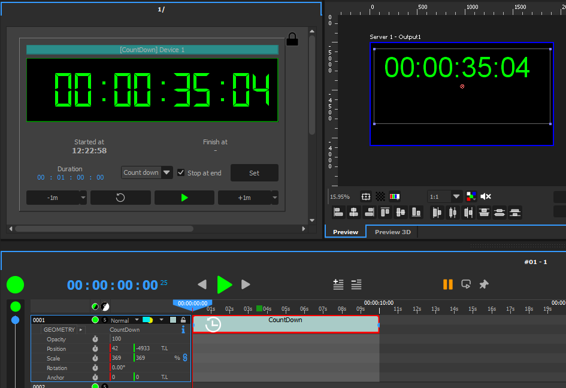The image size is (566, 388).
Task: Click the orange pause icon in the timeline toolbar
Action: [x=448, y=284]
